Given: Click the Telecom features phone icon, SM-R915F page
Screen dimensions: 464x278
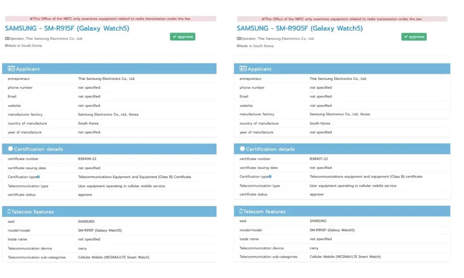Looking at the screenshot, I should coord(9,212).
